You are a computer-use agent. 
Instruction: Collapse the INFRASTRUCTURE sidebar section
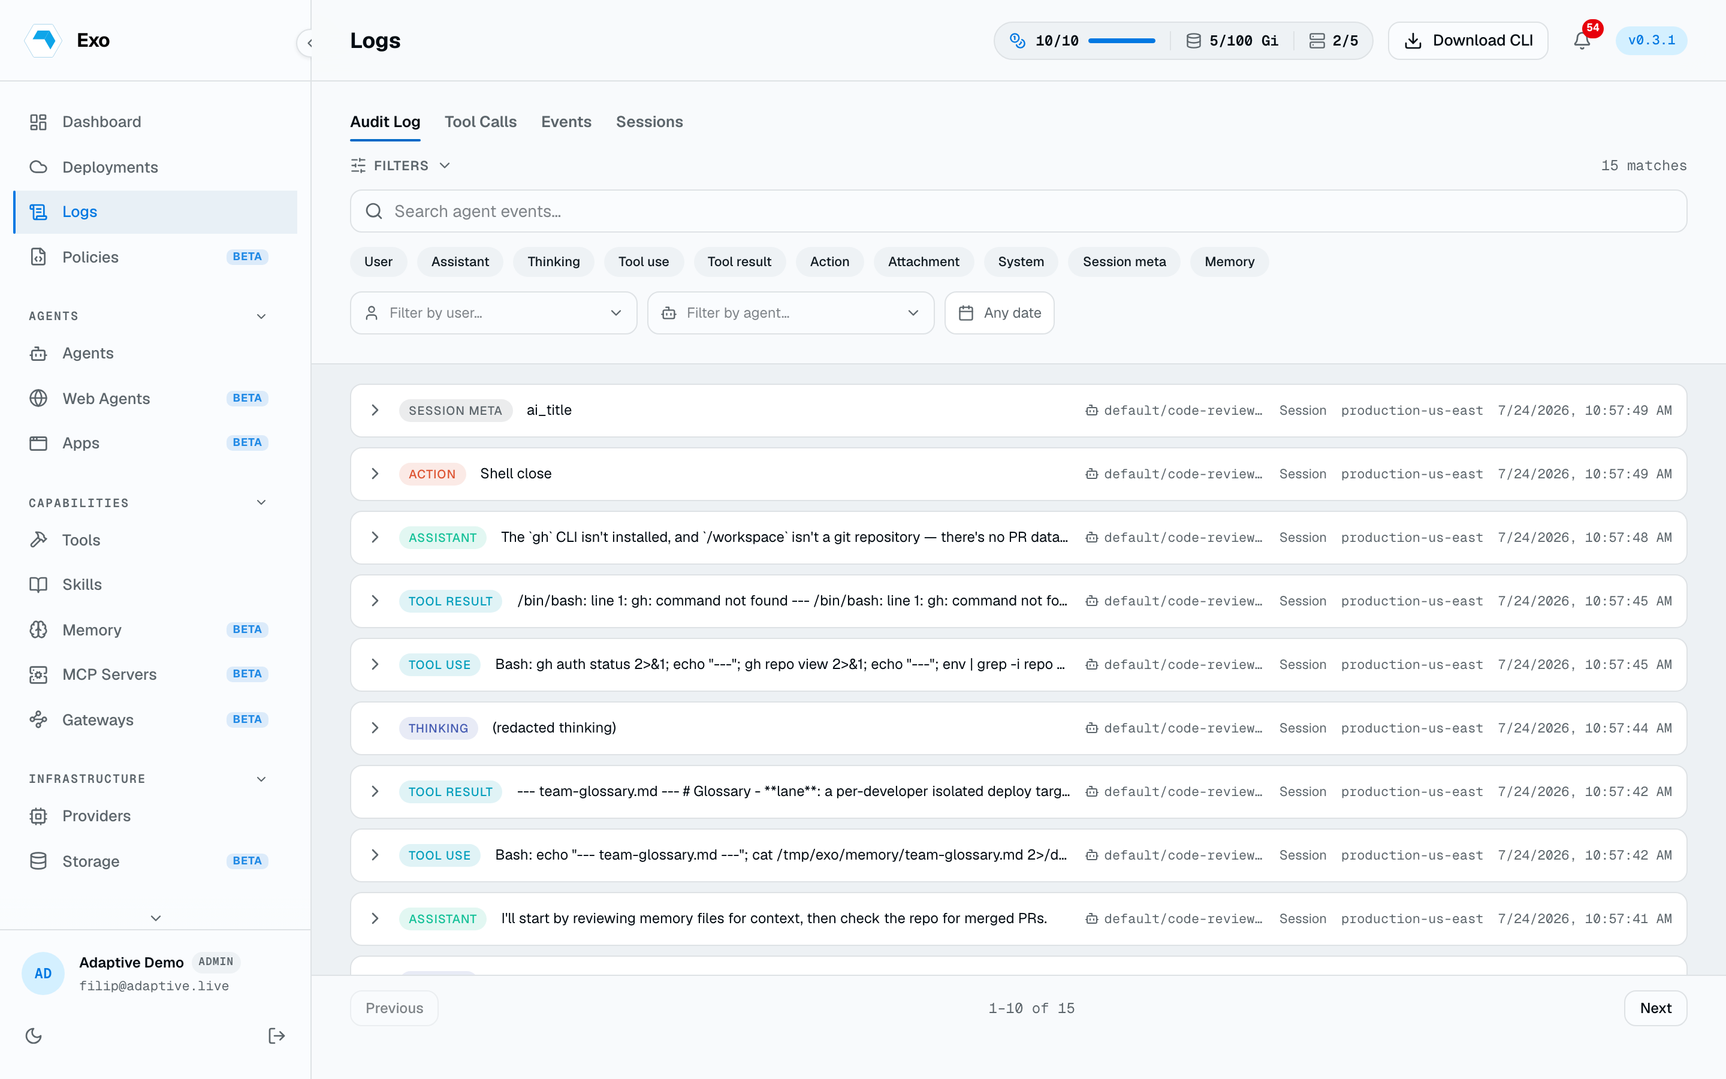point(261,779)
